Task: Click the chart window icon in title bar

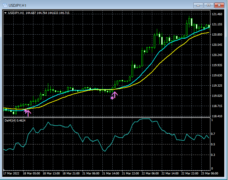Action: pos(5,5)
